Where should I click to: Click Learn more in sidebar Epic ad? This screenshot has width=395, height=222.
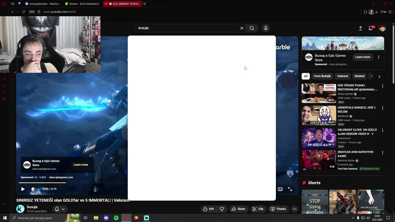363,57
